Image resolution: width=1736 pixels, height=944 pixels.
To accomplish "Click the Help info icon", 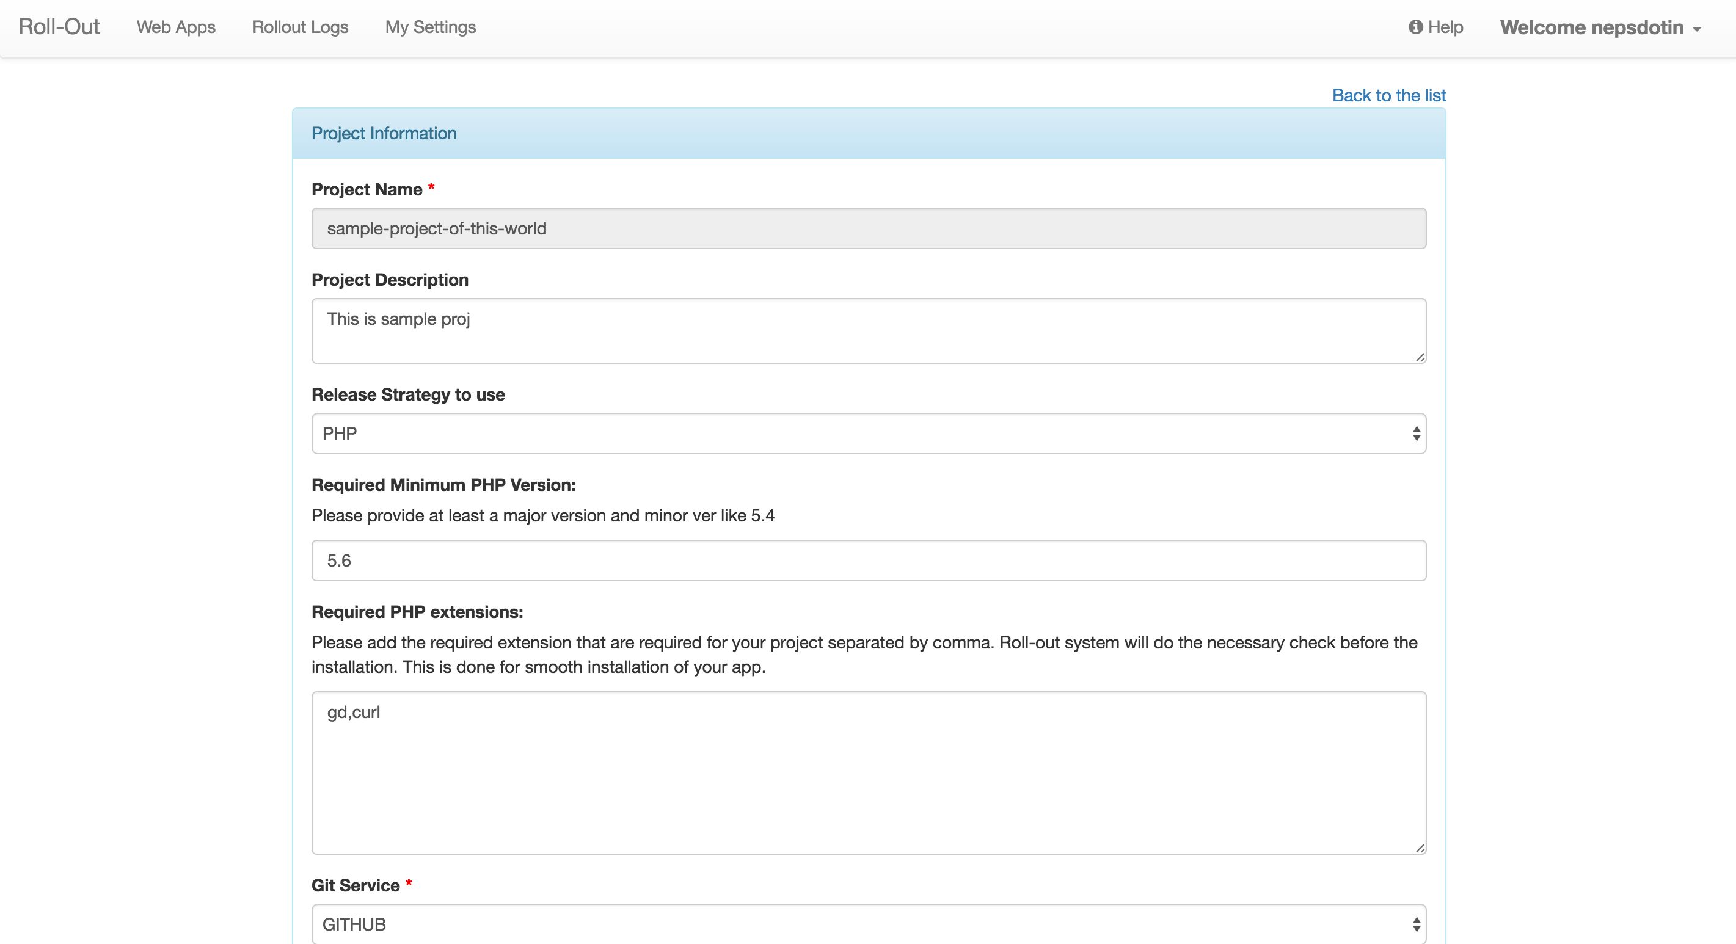I will [x=1415, y=27].
